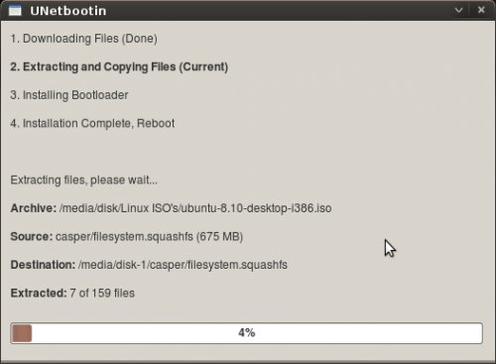
Task: Click the ubuntu-8.10-desktop-i386.iso archive path
Action: point(195,208)
